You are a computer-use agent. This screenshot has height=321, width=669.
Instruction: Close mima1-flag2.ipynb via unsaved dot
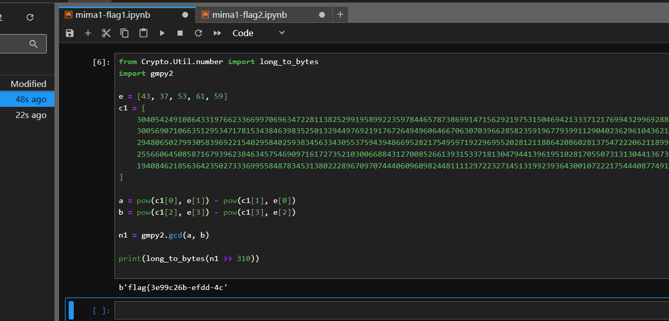point(322,15)
